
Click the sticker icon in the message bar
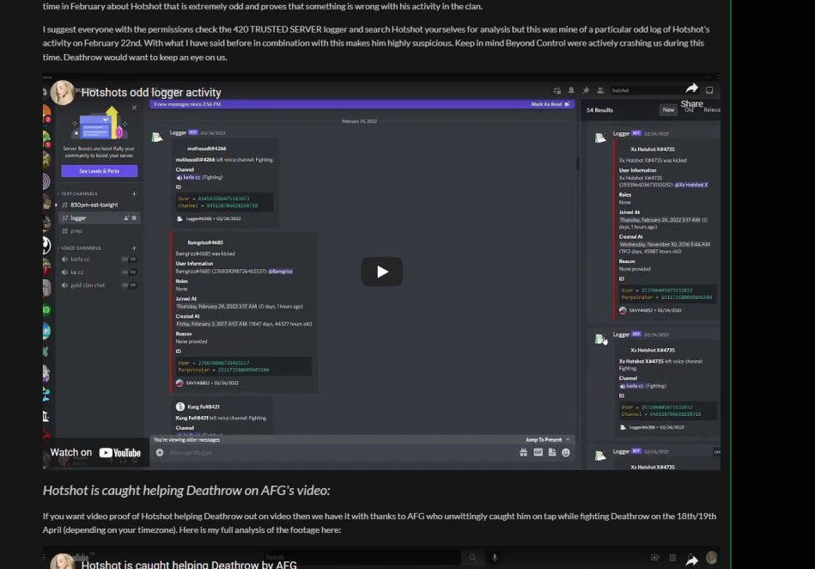(552, 452)
